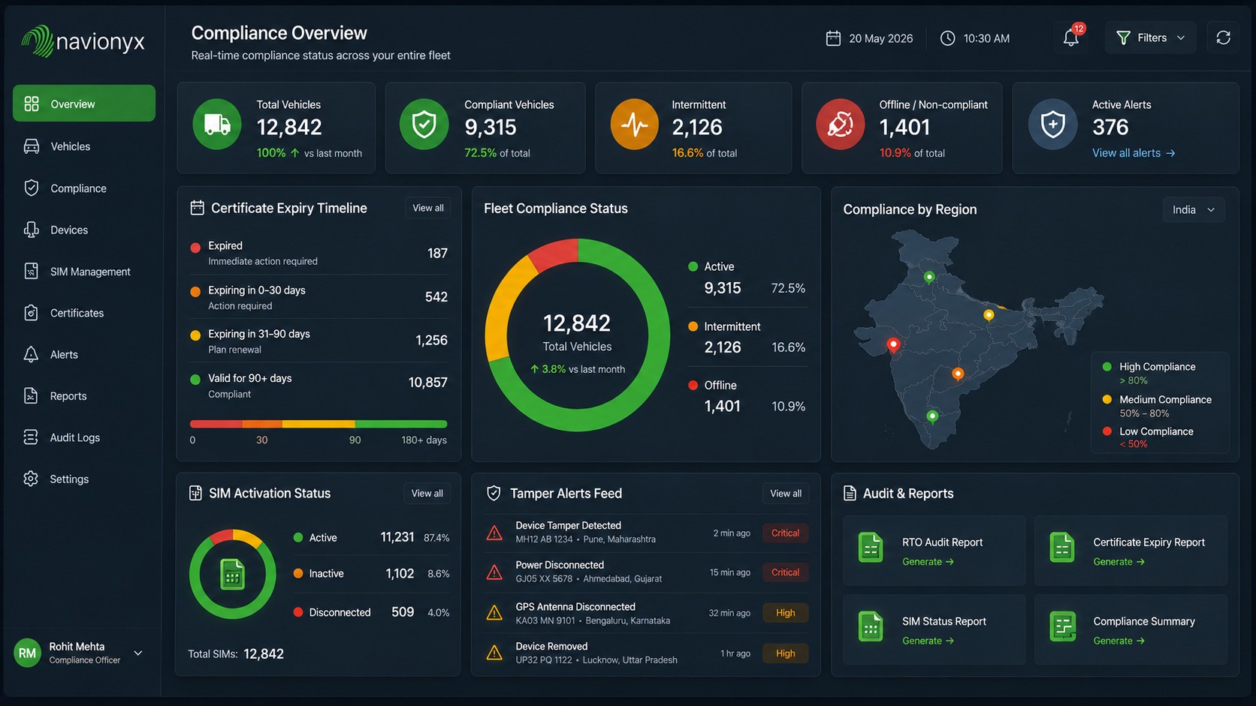Click the Disconnected SIM status row
The height and width of the screenshot is (706, 1256).
click(x=371, y=612)
